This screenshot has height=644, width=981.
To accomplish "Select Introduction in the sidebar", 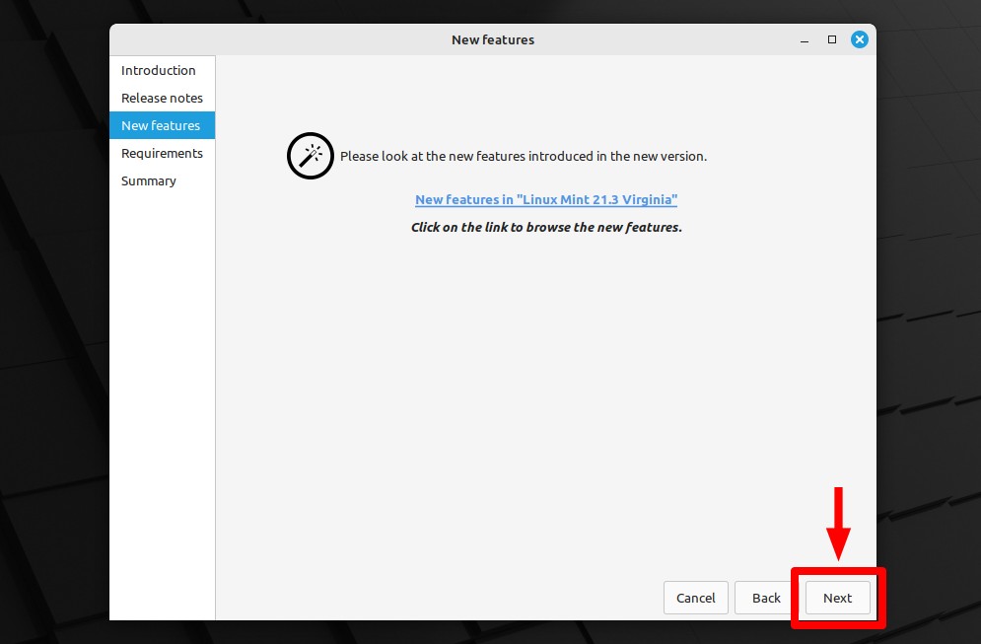I will [x=162, y=70].
